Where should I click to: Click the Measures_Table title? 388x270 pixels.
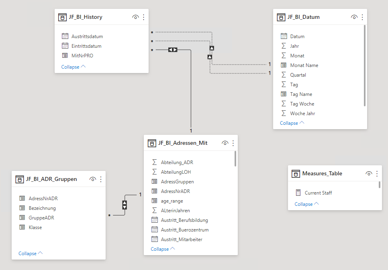tap(322, 174)
